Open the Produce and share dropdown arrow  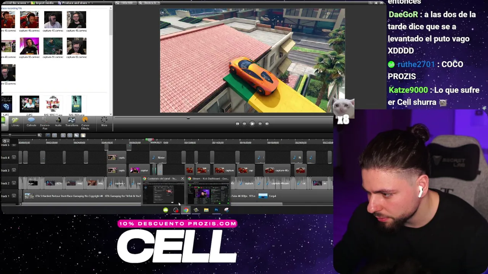click(x=89, y=3)
